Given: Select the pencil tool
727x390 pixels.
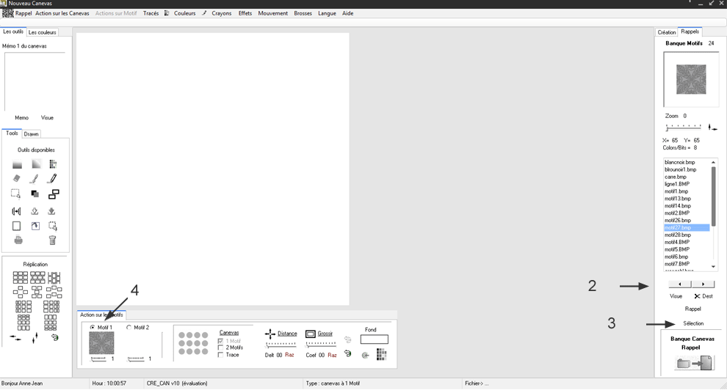Looking at the screenshot, I should (x=52, y=178).
